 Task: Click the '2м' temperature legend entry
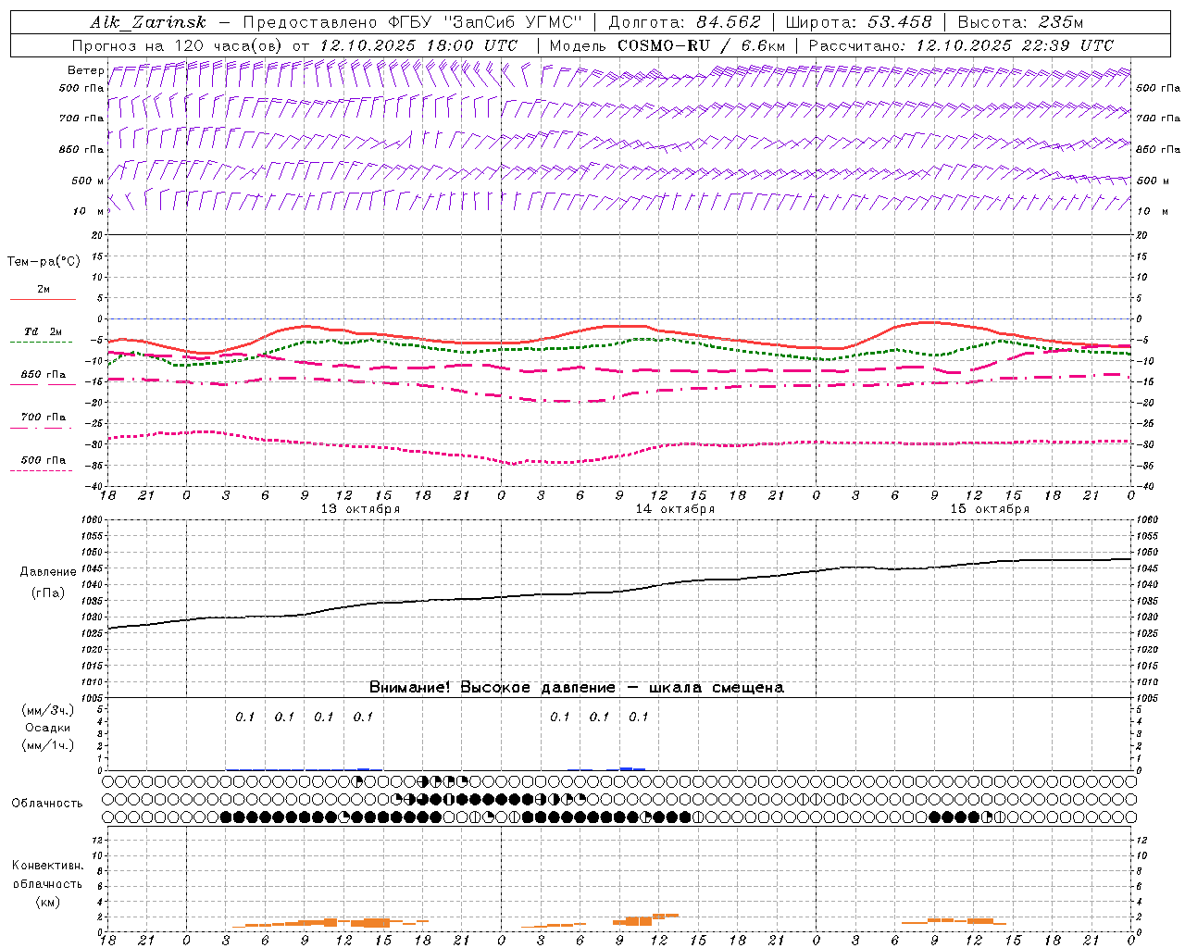tap(44, 290)
